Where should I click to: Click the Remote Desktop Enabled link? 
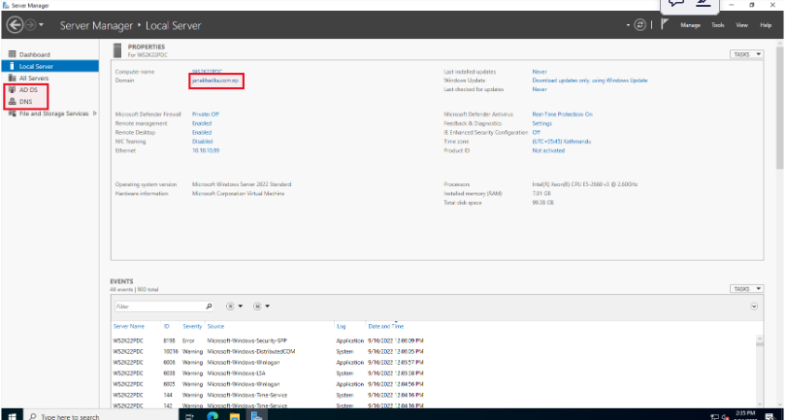tap(202, 132)
